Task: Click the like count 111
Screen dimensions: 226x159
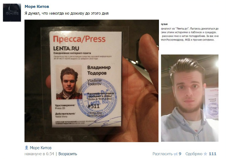Action: (212, 154)
